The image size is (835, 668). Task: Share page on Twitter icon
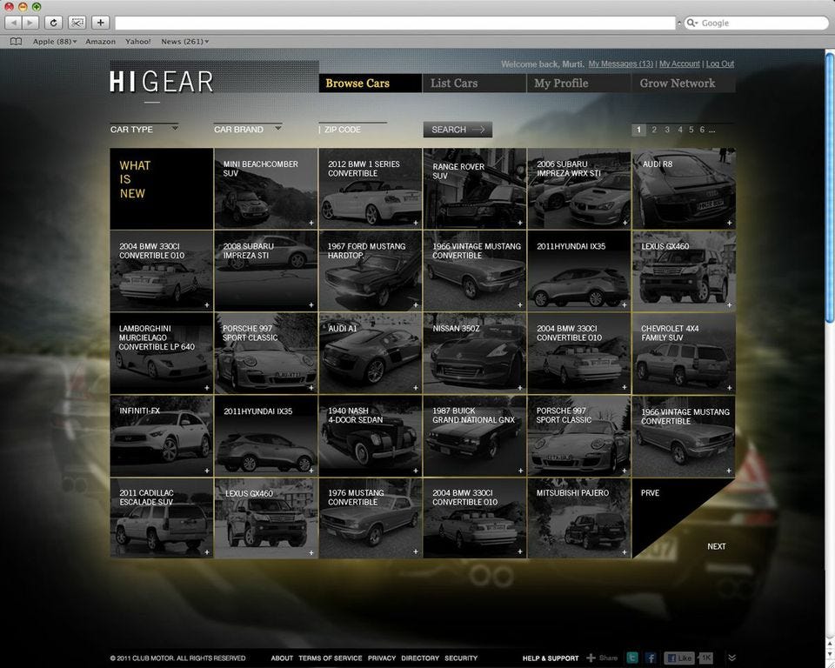[x=632, y=658]
